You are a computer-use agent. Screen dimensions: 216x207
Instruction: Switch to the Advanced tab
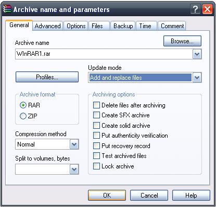(x=48, y=26)
